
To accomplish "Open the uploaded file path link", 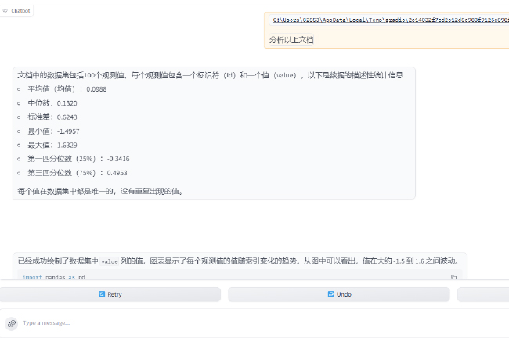I will pos(391,20).
